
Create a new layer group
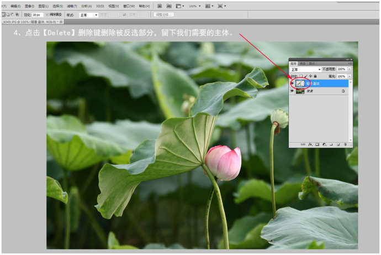(331, 144)
